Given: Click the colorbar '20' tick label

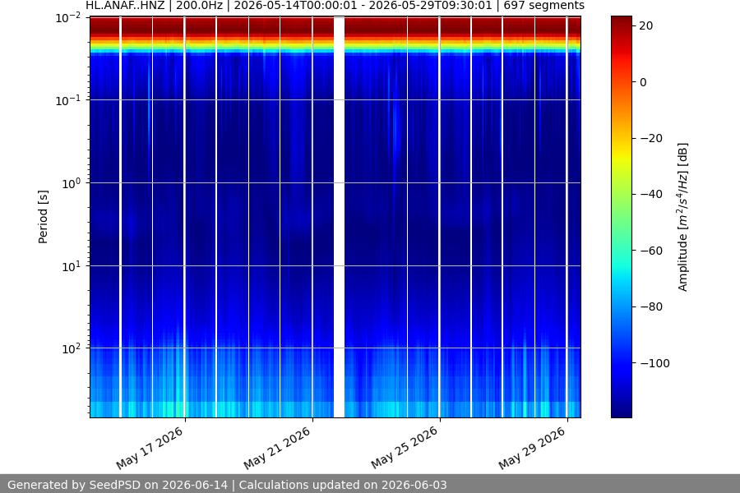Looking at the screenshot, I should pos(646,26).
